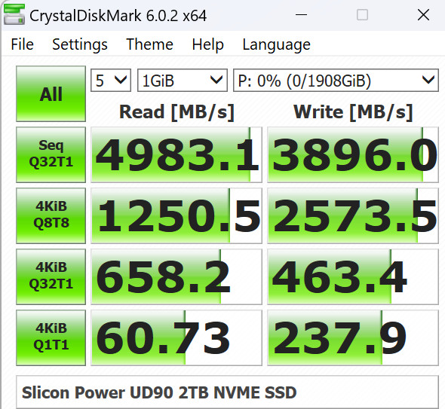Run all benchmarks with the All button

coord(51,94)
